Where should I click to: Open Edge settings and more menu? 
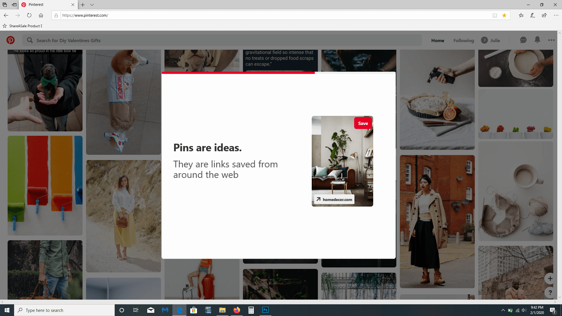(556, 16)
